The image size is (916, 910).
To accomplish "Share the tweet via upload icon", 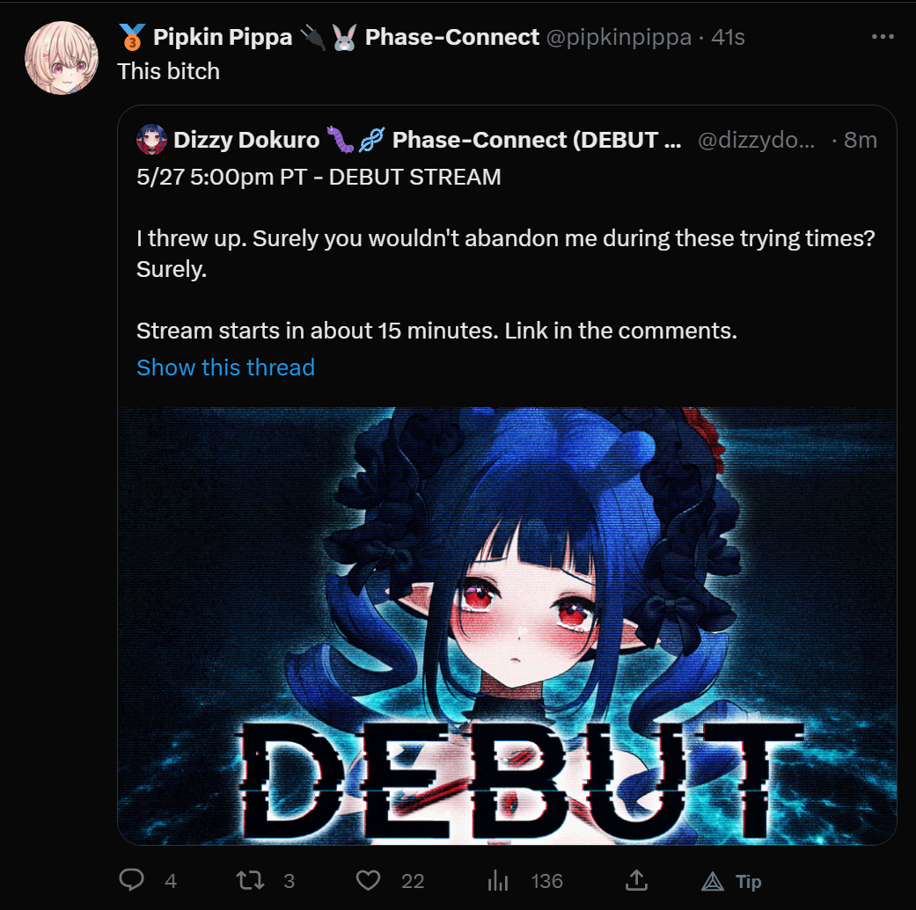I will click(x=636, y=879).
